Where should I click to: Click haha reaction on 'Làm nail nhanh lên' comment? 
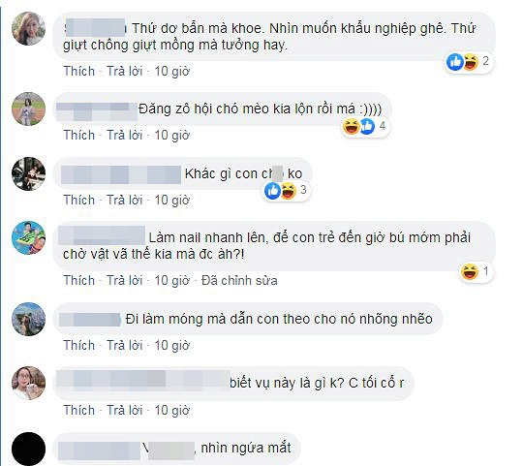pos(470,271)
